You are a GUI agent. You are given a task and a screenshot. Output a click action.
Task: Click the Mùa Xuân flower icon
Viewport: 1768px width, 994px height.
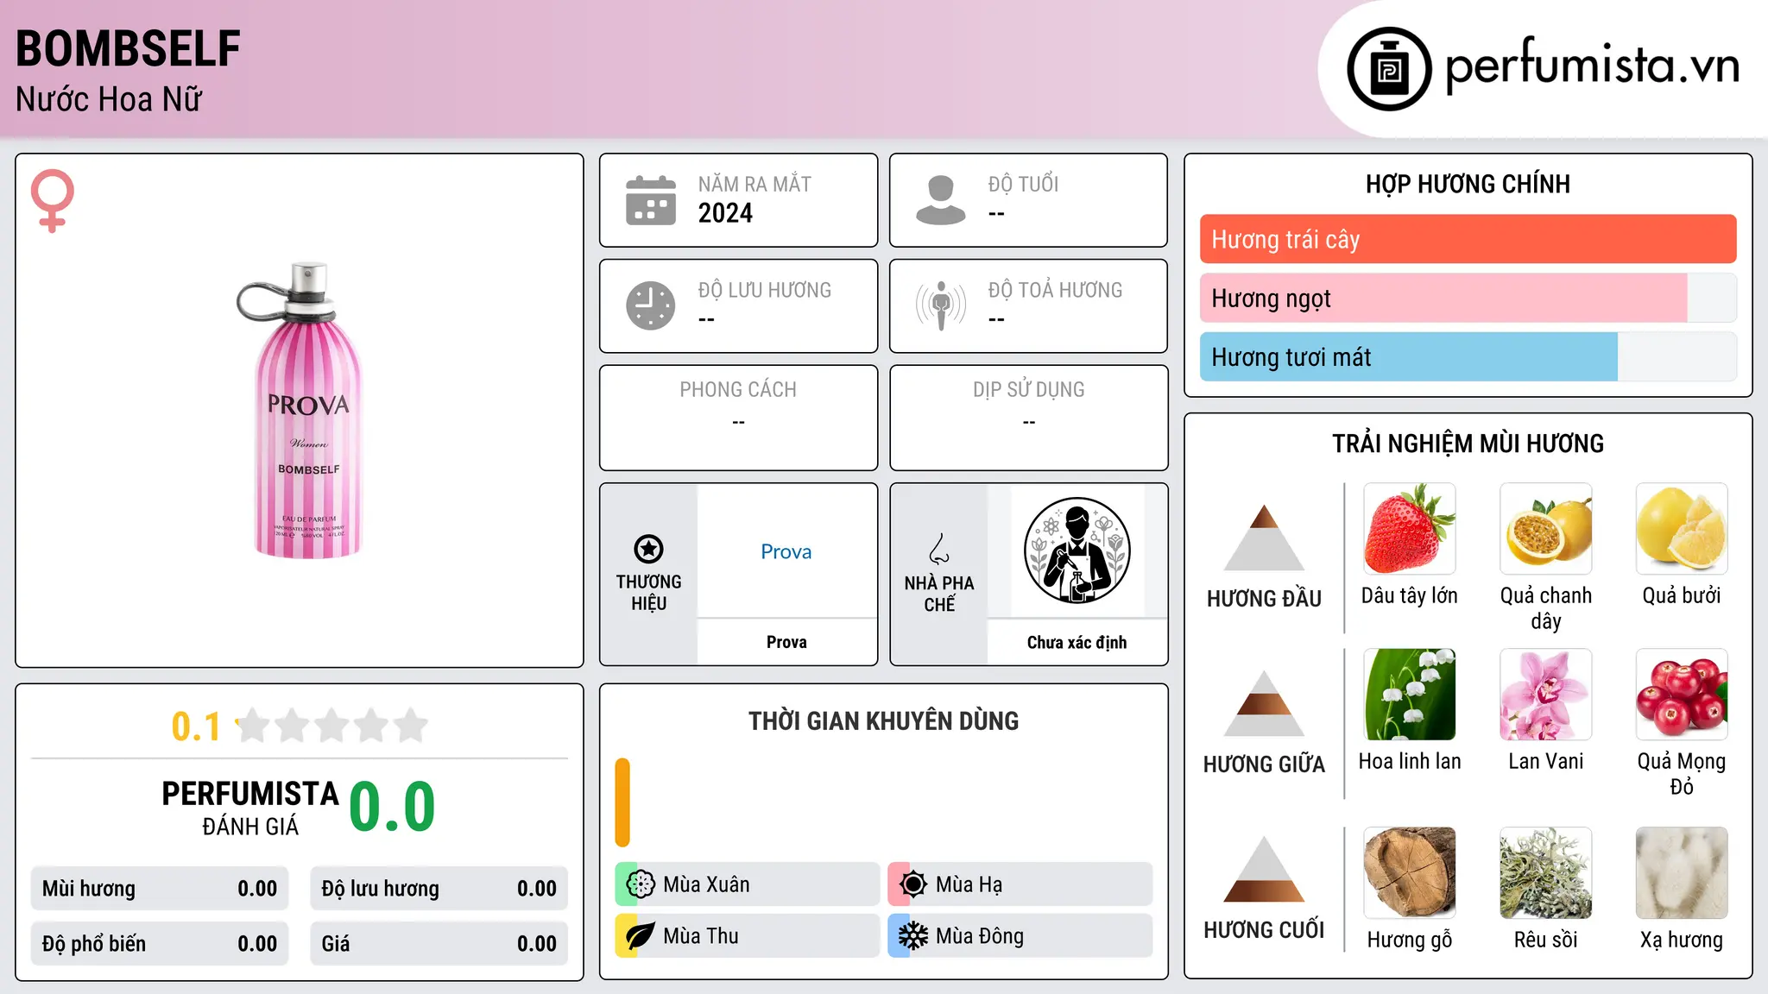pyautogui.click(x=640, y=884)
